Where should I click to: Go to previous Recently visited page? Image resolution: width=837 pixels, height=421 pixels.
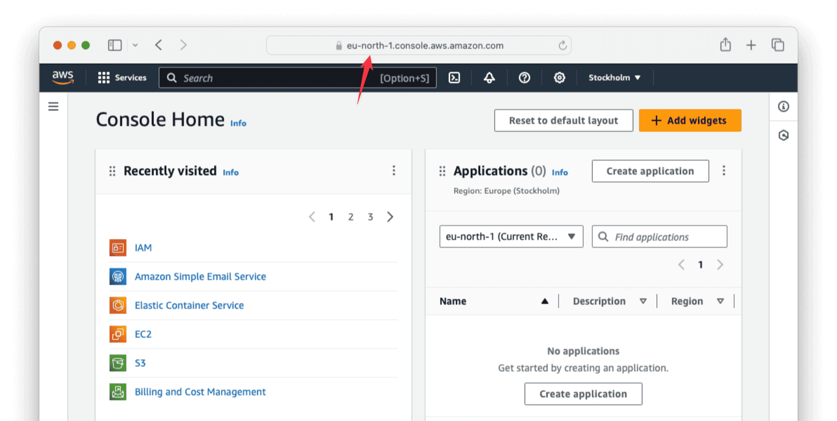click(312, 217)
